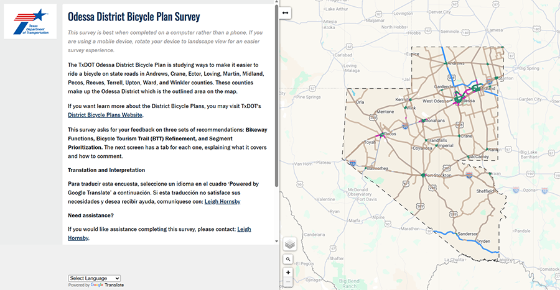
Task: Click the Translation and Interpretation heading
Action: click(x=106, y=170)
